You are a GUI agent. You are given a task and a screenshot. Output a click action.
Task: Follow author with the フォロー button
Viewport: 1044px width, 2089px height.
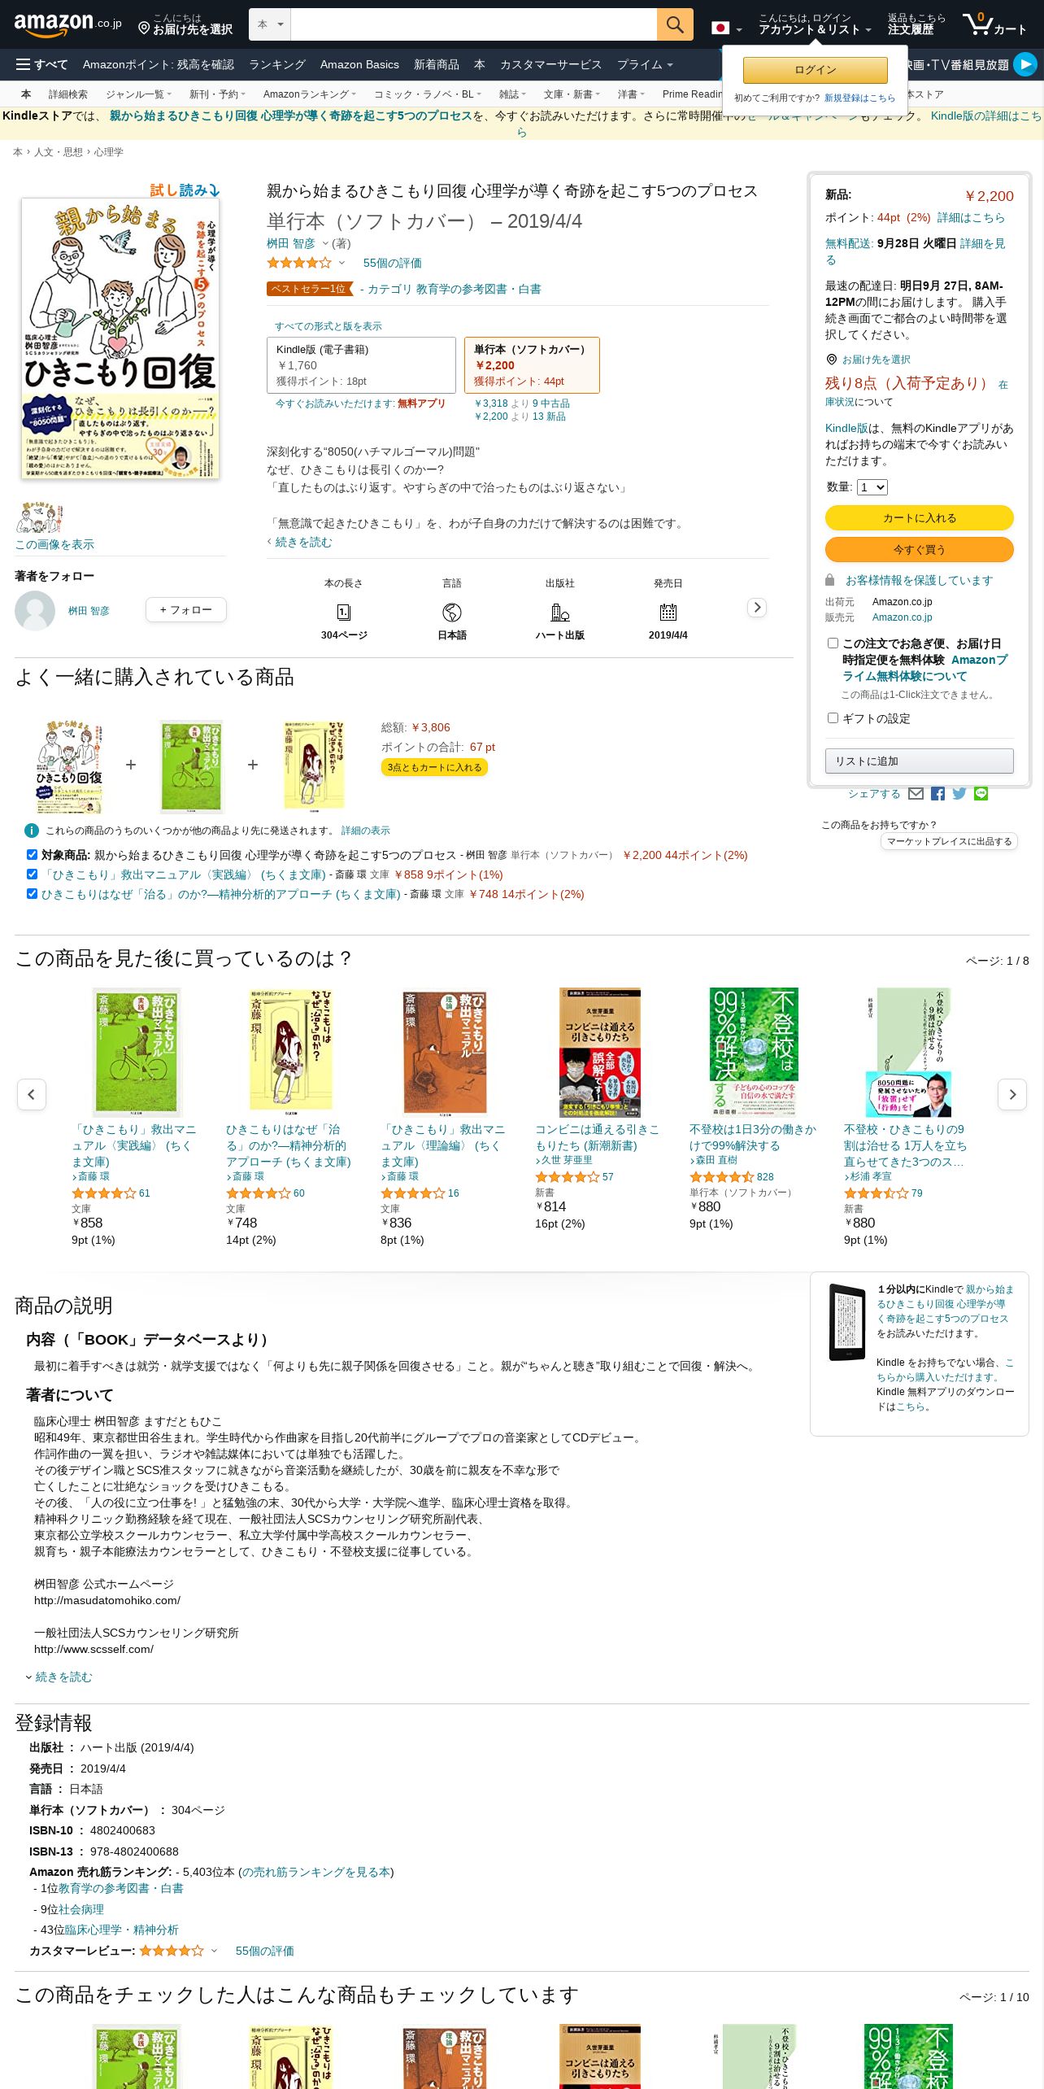point(186,609)
